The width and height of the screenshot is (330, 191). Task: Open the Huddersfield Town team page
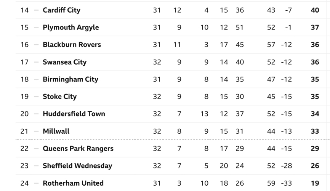74,114
